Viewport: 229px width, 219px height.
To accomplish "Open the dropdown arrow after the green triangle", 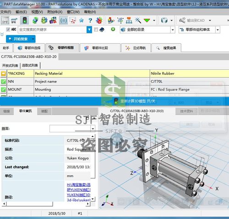I will [x=154, y=21].
